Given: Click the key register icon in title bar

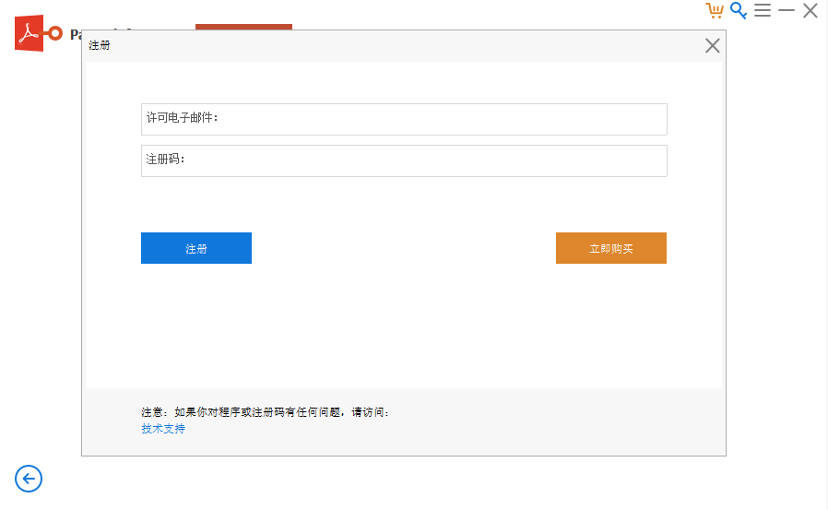Looking at the screenshot, I should [x=739, y=10].
